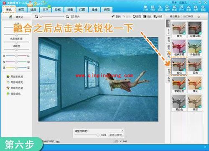This screenshot has width=209, height=151.
Task: Apply the 黑白色 black and white effect
Action: point(179,103)
